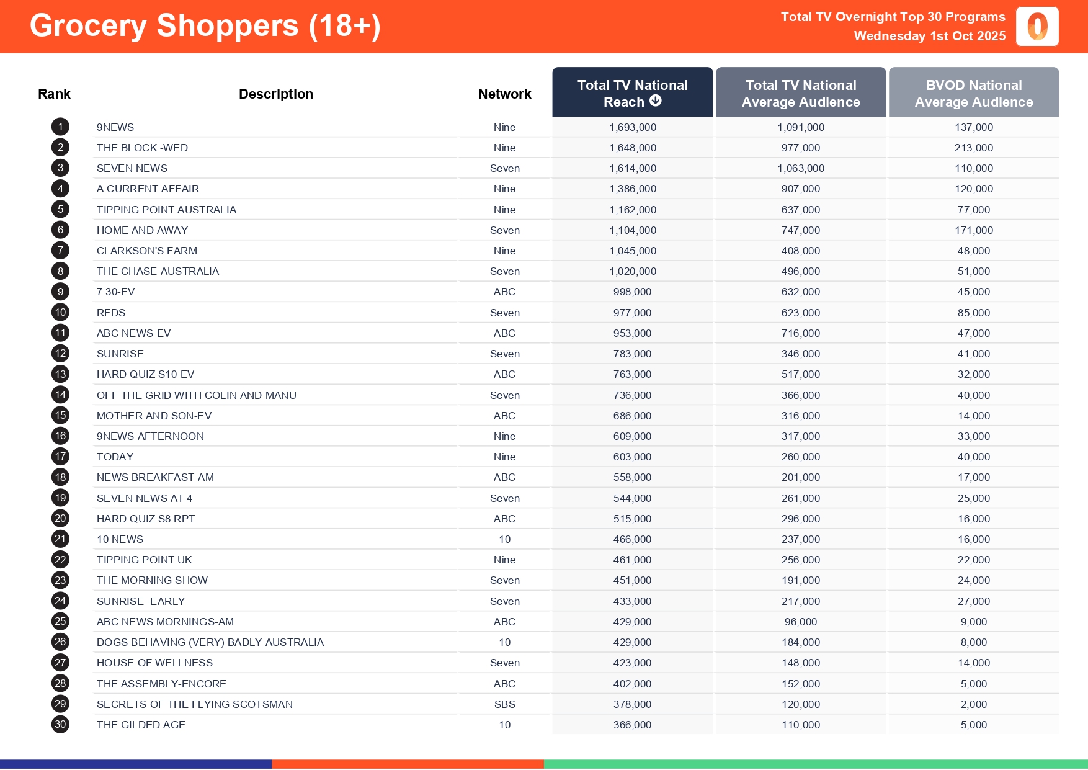Click the Network column heading

pyautogui.click(x=504, y=94)
